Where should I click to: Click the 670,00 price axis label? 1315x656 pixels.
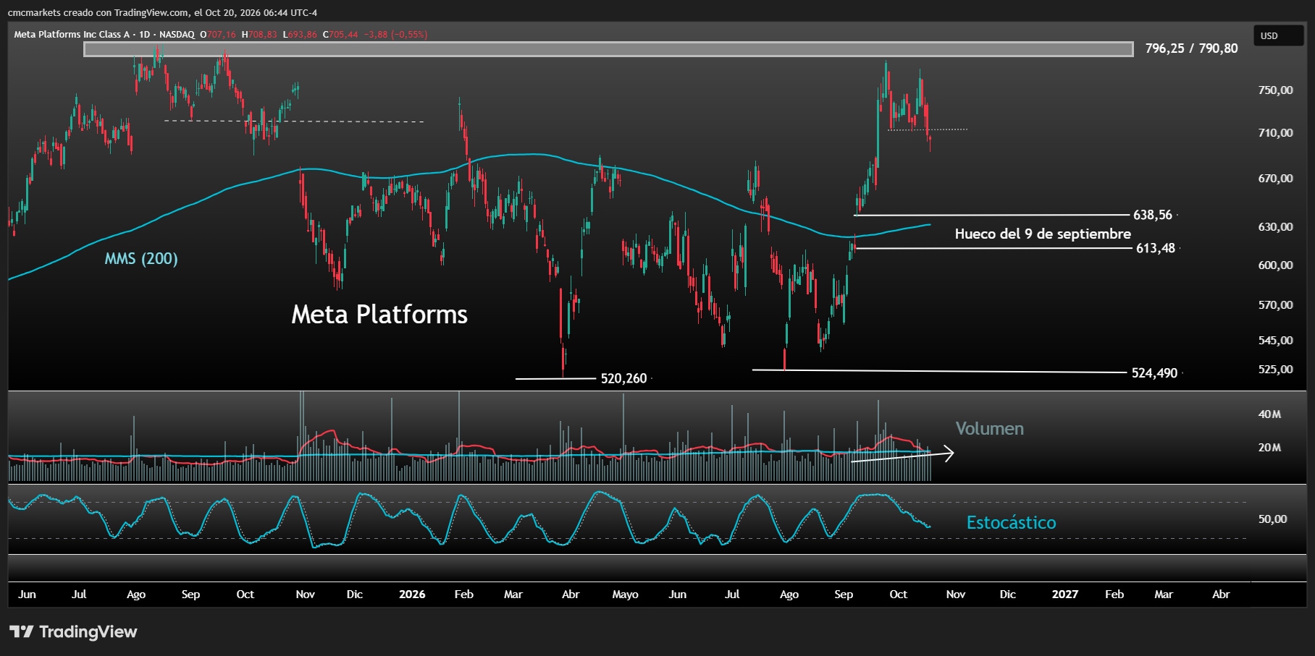[x=1275, y=179]
